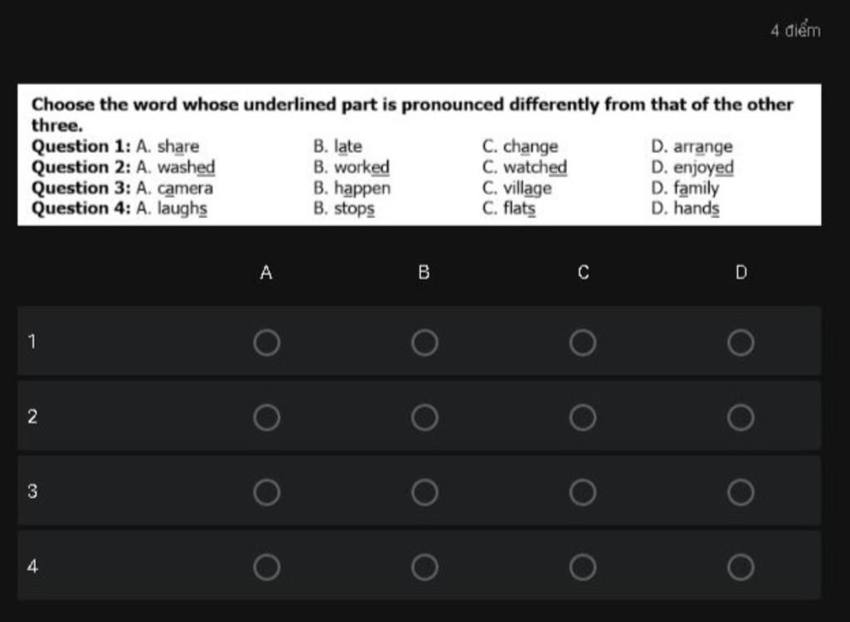Image resolution: width=850 pixels, height=622 pixels.
Task: Pick option D for row 3
Action: coord(740,492)
